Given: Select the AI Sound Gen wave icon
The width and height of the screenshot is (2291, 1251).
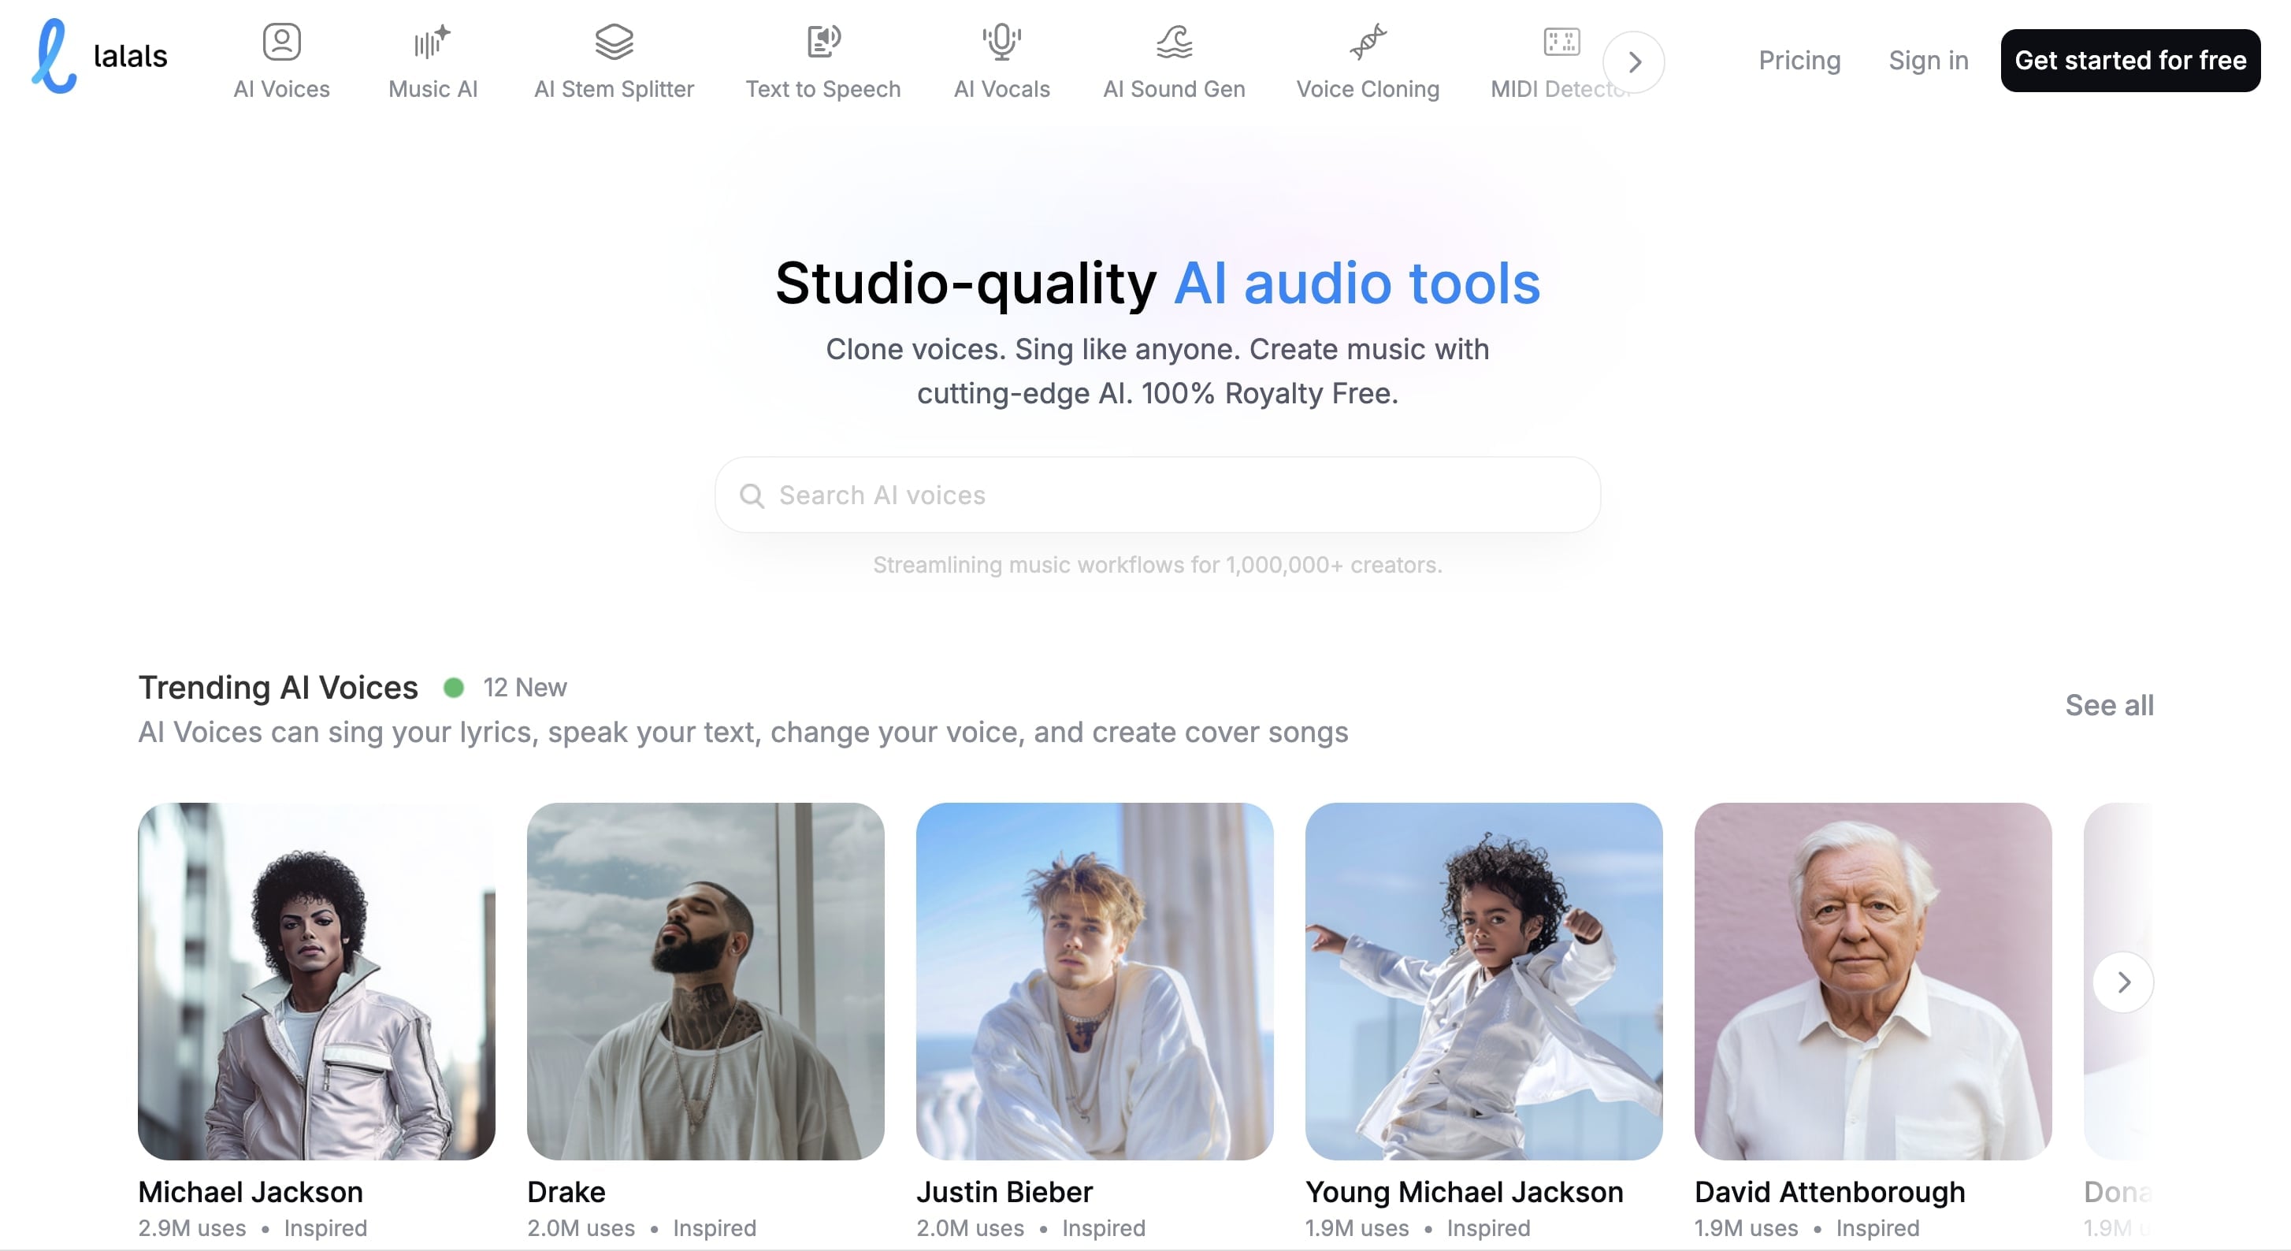Looking at the screenshot, I should pos(1174,42).
